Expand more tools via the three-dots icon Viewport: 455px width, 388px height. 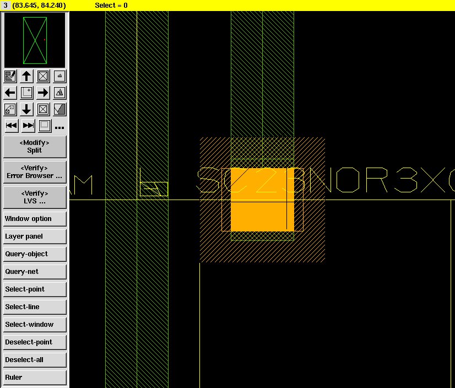coord(59,128)
